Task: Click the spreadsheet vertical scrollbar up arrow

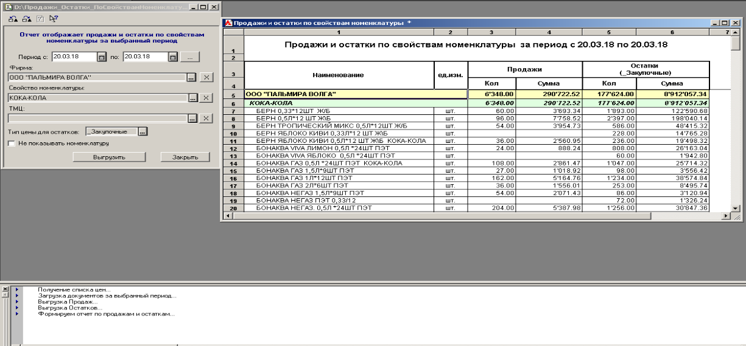Action: click(736, 31)
